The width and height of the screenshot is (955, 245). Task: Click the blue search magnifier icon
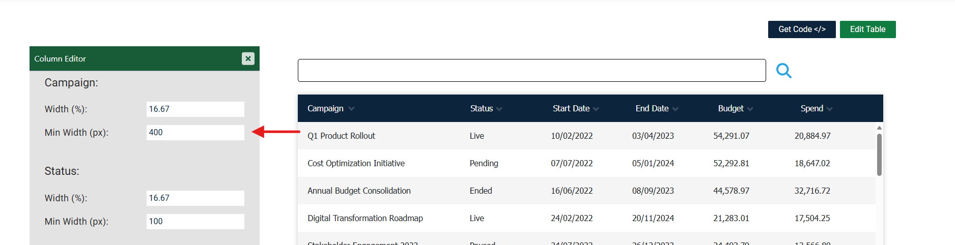click(x=783, y=71)
